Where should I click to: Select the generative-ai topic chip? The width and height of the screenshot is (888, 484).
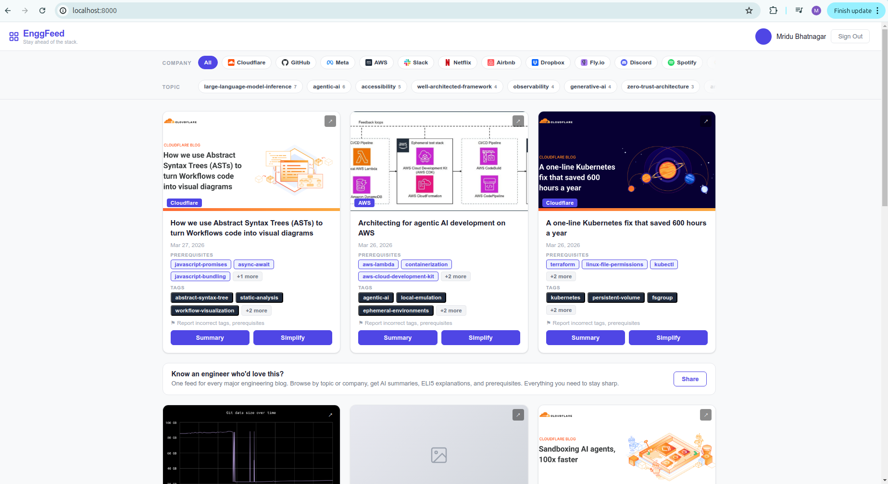[x=590, y=87]
